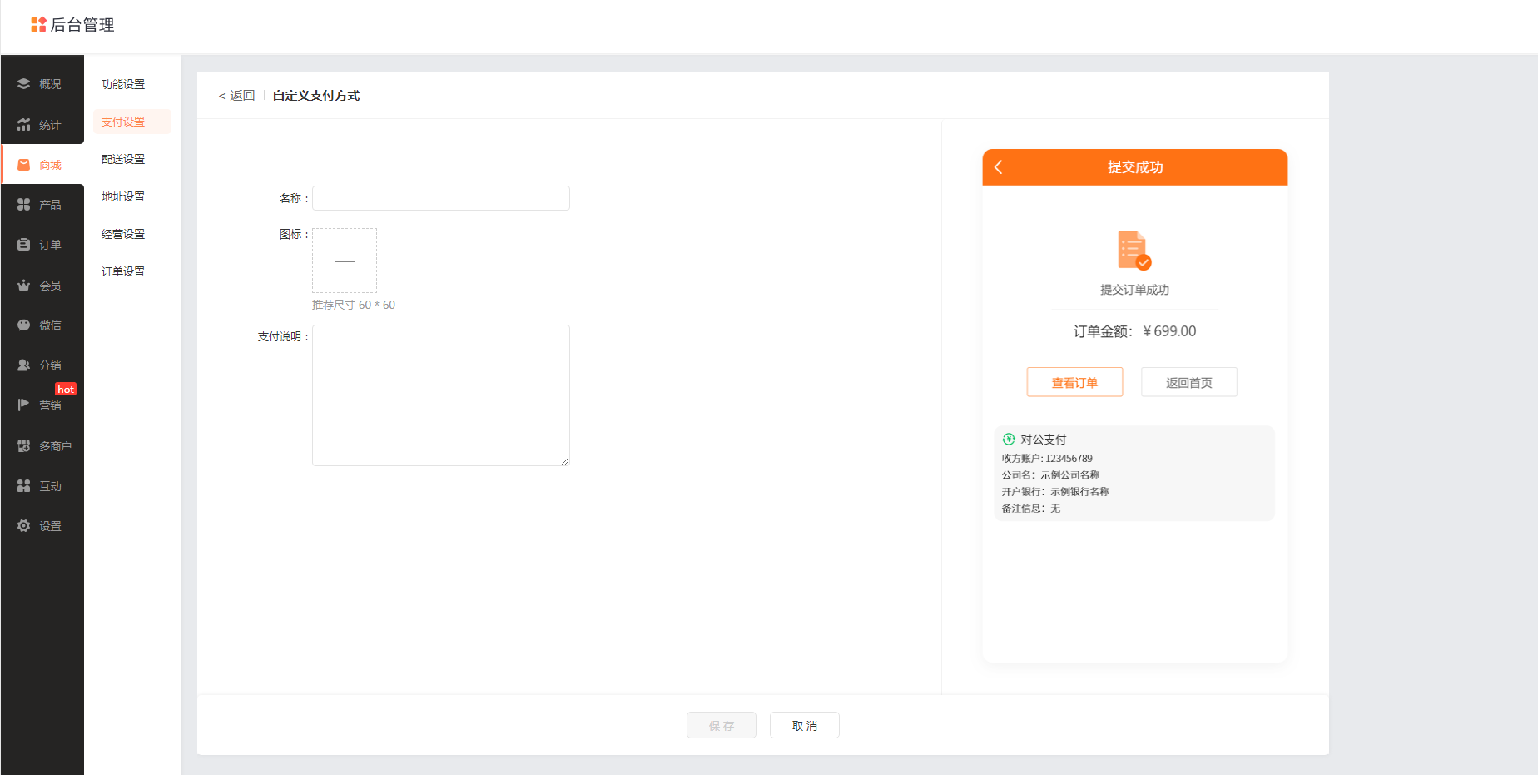Select 功能设置 in the submenu
Image resolution: width=1538 pixels, height=775 pixels.
click(x=123, y=84)
